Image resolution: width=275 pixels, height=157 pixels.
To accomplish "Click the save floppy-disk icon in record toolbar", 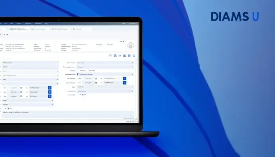I will point(115,56).
